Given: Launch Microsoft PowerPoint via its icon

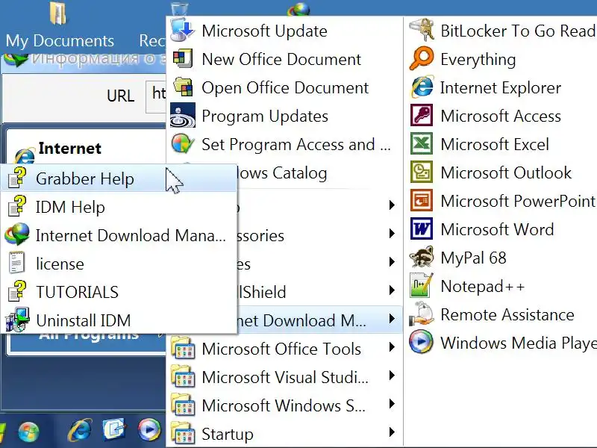Looking at the screenshot, I should coord(422,201).
